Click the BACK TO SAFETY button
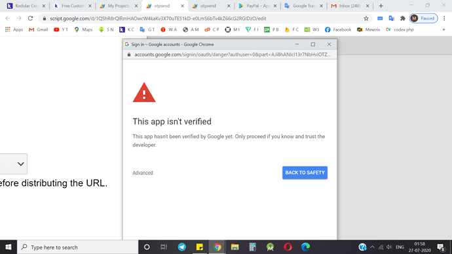452x254 pixels. tap(305, 173)
